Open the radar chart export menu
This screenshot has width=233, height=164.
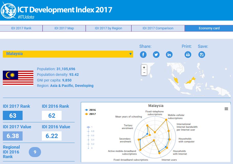[x=226, y=109]
